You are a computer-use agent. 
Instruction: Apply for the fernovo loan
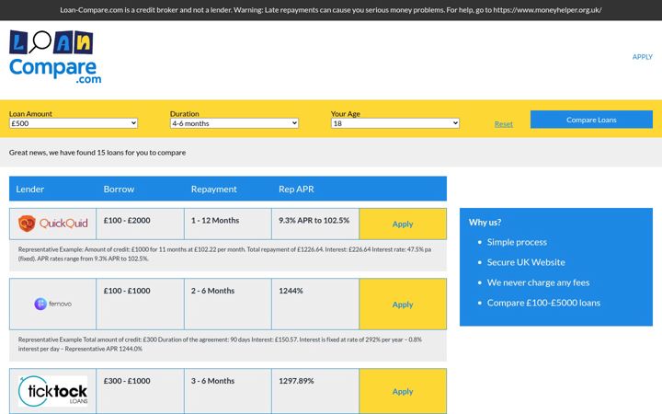(x=403, y=305)
